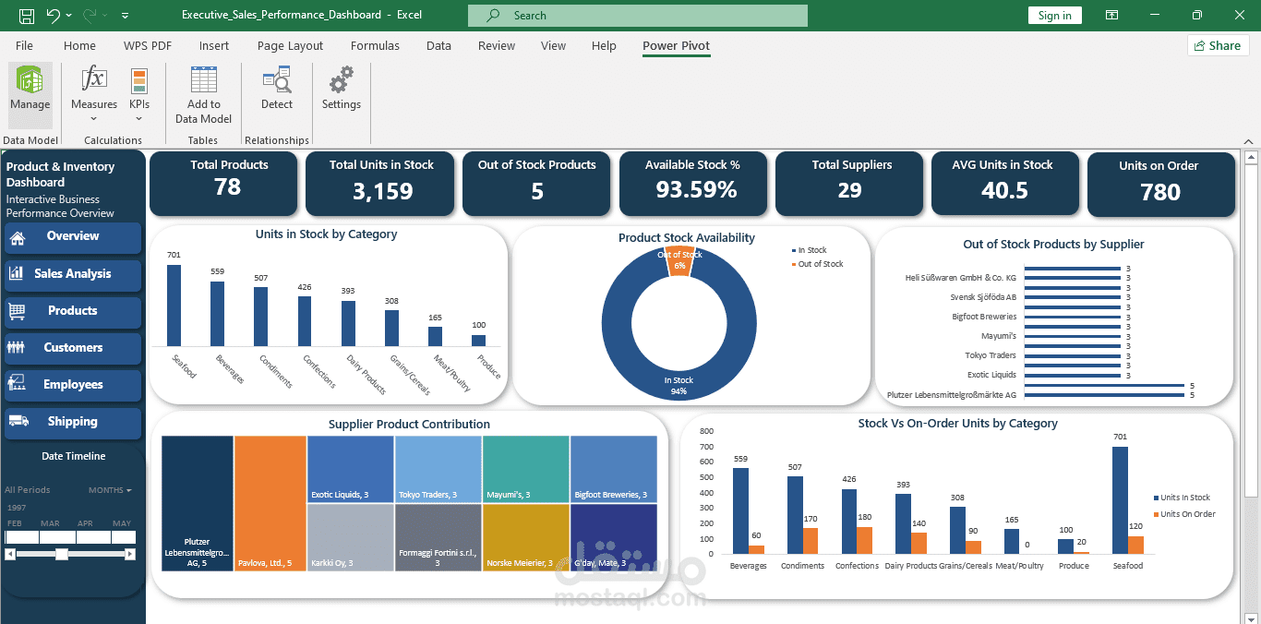Screen dimensions: 1261x624
Task: Open the KPIs icon
Action: point(139,90)
